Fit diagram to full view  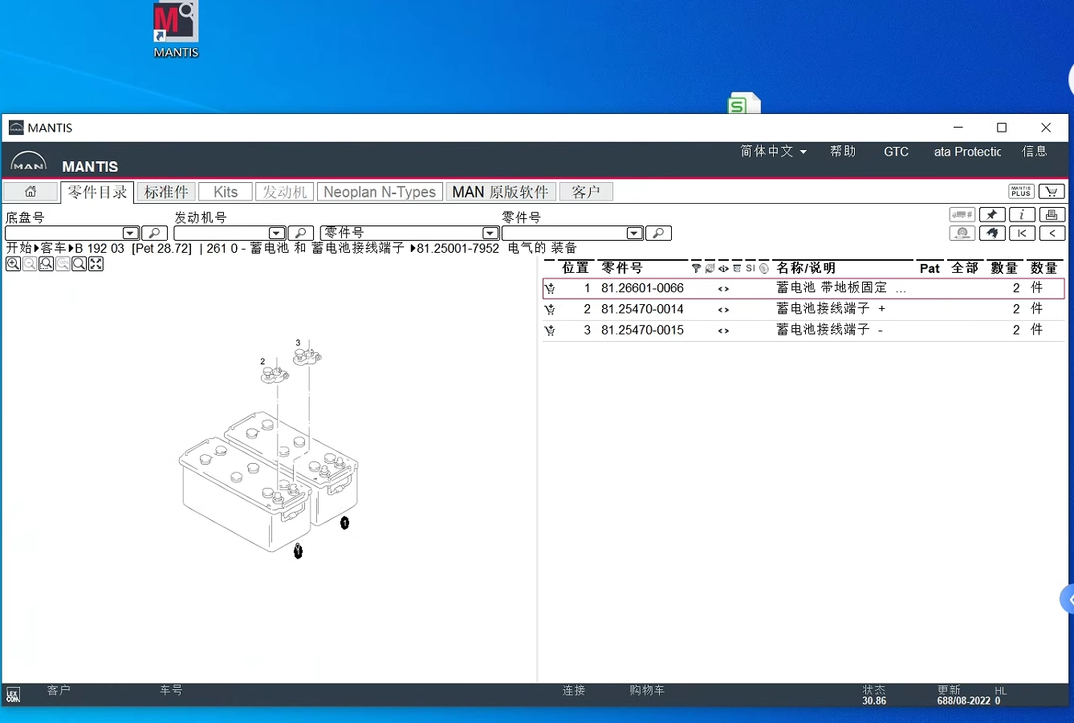point(96,264)
